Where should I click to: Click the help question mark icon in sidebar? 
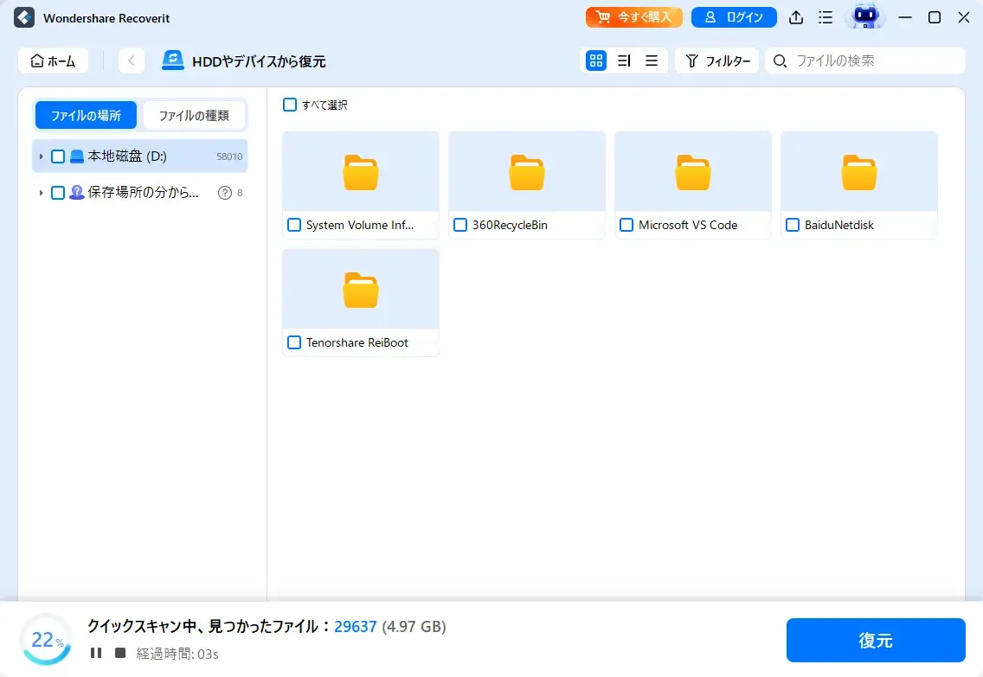coord(224,193)
